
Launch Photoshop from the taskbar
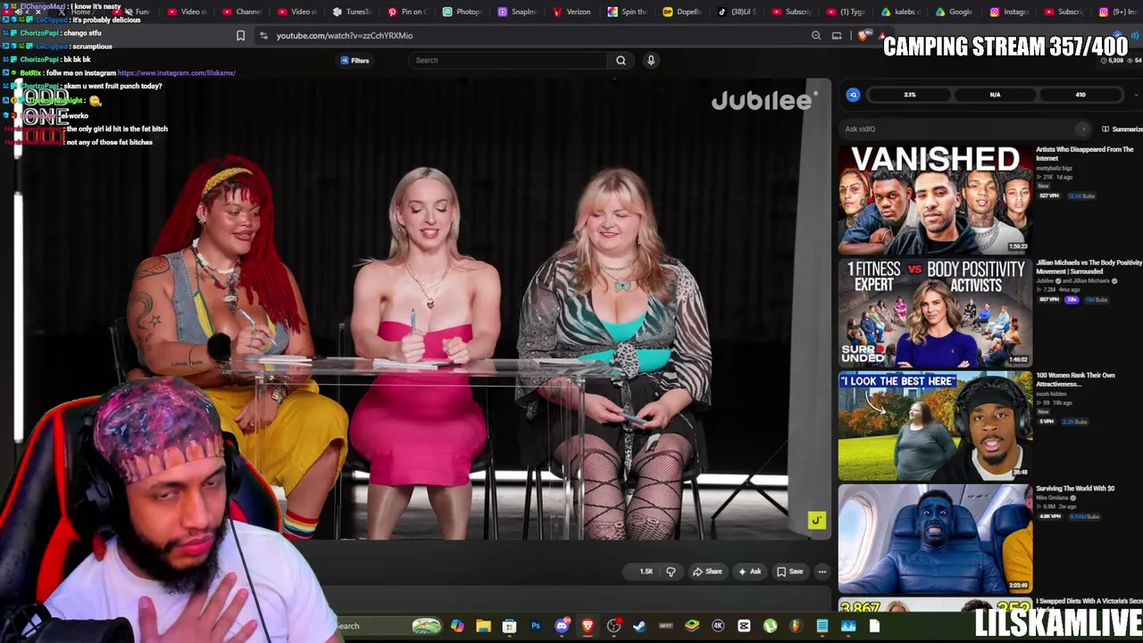coord(536,626)
